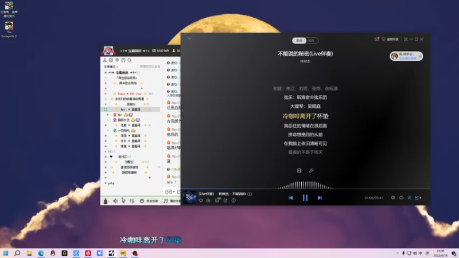
Task: Mute the music player volume
Action: [393, 198]
